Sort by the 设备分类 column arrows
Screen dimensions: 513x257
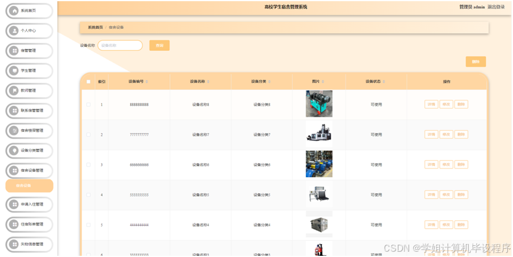point(269,82)
